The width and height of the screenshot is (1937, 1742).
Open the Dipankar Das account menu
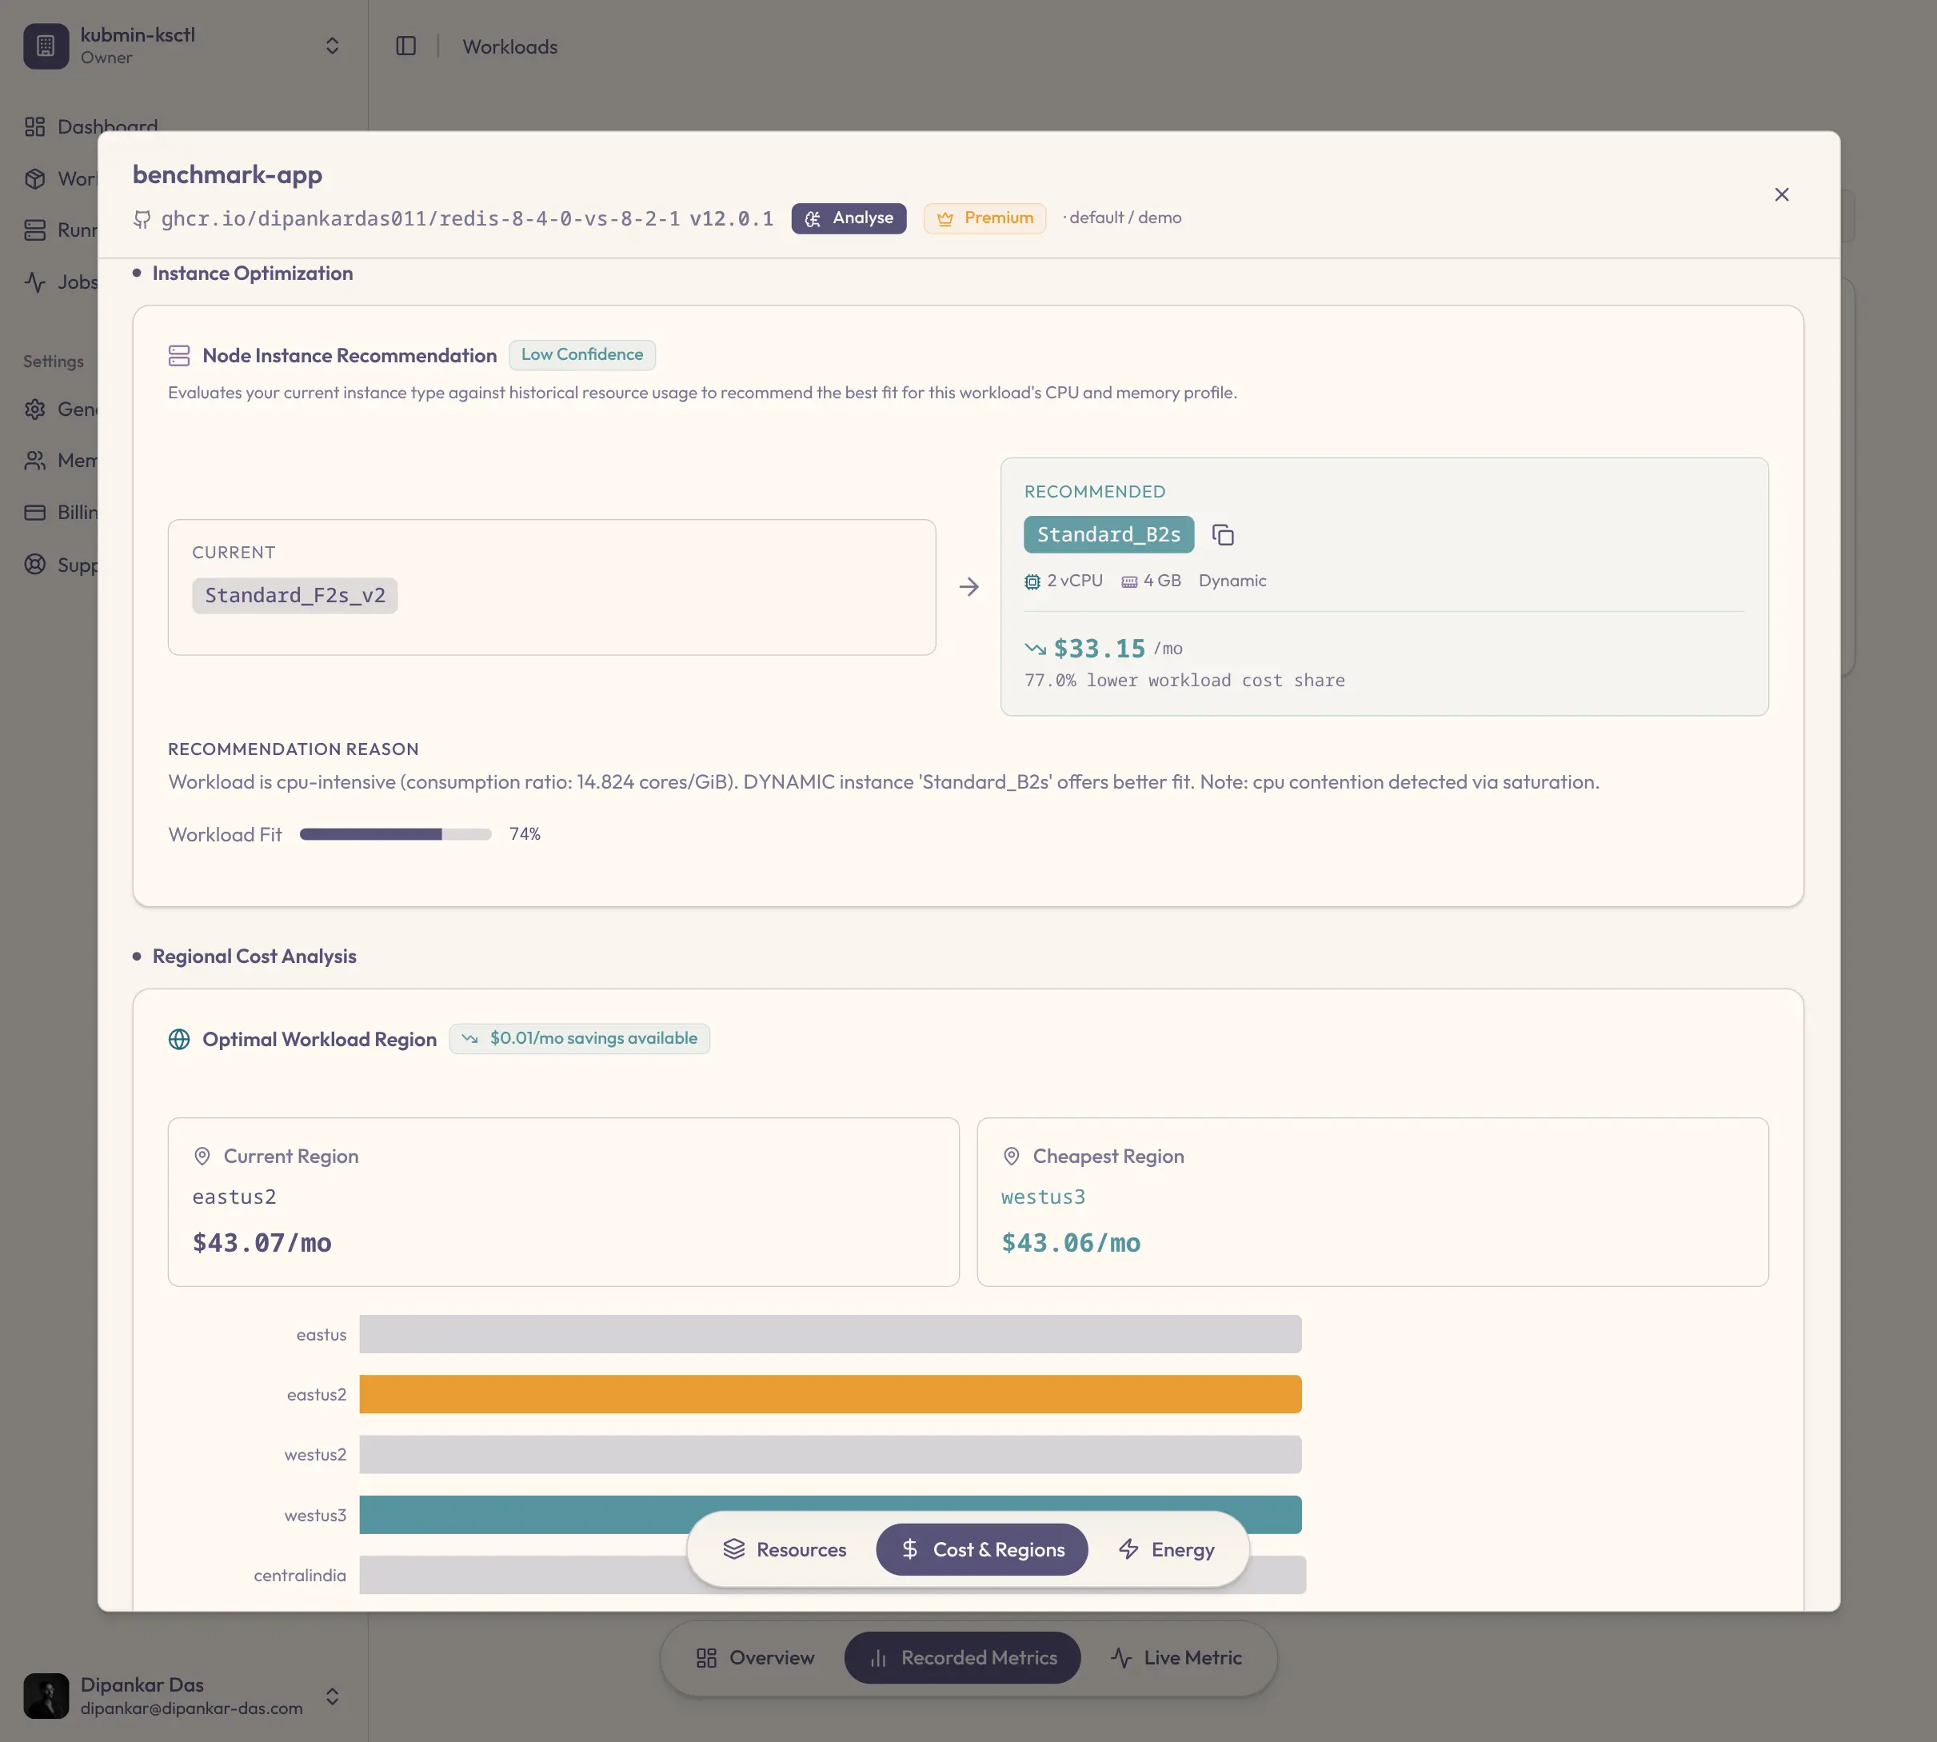[183, 1696]
